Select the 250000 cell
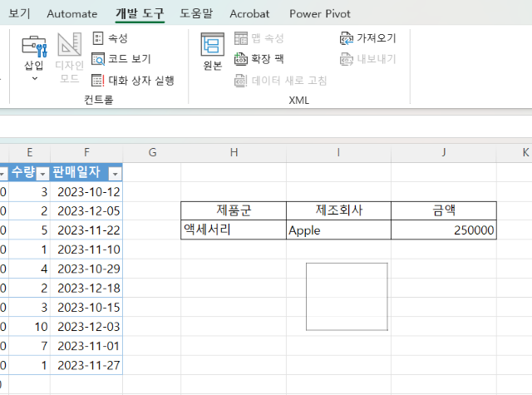Screen dimensions: 532x395 click(x=444, y=230)
